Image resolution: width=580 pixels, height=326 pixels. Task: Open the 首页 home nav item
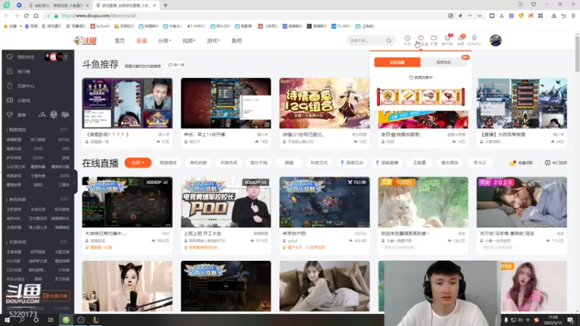point(120,41)
